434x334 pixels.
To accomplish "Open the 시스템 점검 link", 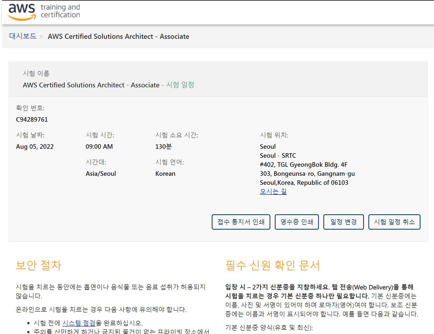I will [79, 323].
